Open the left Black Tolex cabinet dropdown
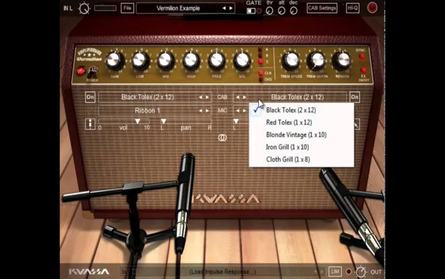Image resolution: width=445 pixels, height=279 pixels. [147, 97]
